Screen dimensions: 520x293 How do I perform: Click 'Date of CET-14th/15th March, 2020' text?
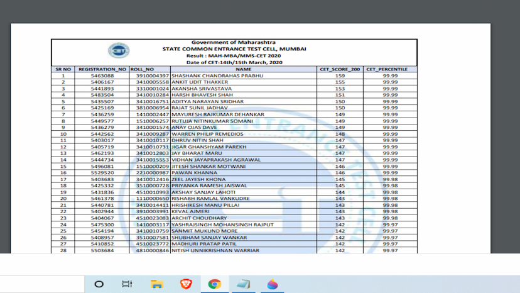(234, 62)
